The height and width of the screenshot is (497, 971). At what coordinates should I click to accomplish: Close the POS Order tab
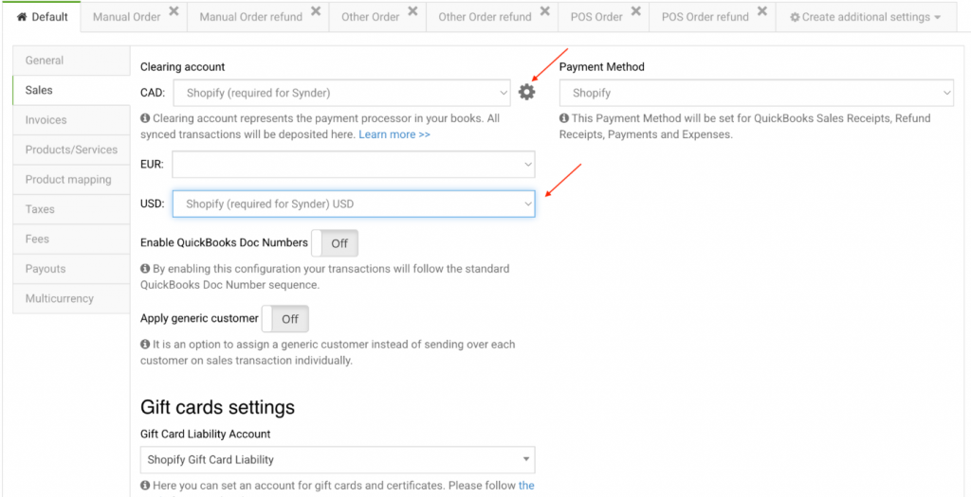pos(636,11)
